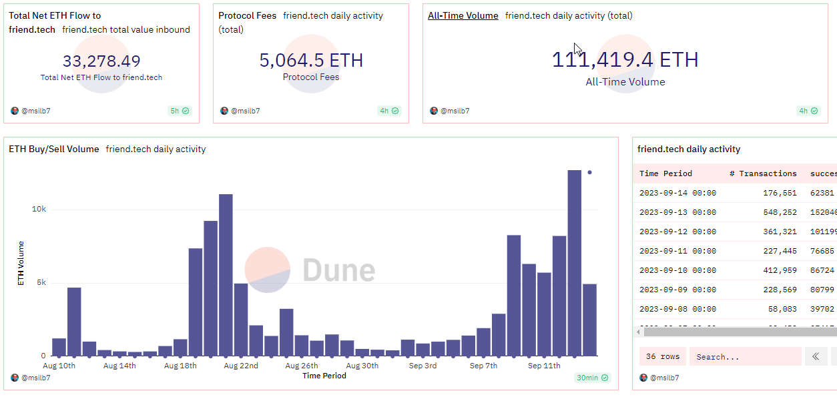Screen dimensions: 837x397
Task: Click transactions value 228,569
Action: click(x=780, y=290)
